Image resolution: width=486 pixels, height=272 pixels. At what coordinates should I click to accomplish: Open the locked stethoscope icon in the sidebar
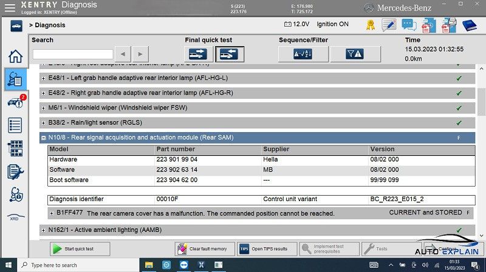[16, 194]
